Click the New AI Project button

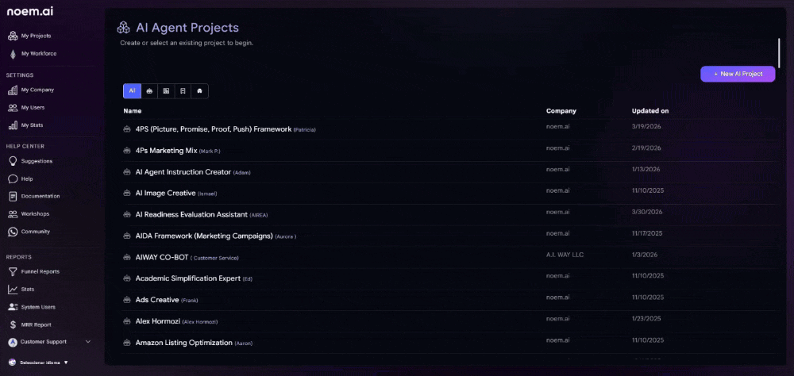click(738, 74)
